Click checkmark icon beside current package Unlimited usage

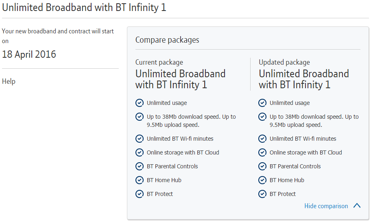click(x=140, y=103)
